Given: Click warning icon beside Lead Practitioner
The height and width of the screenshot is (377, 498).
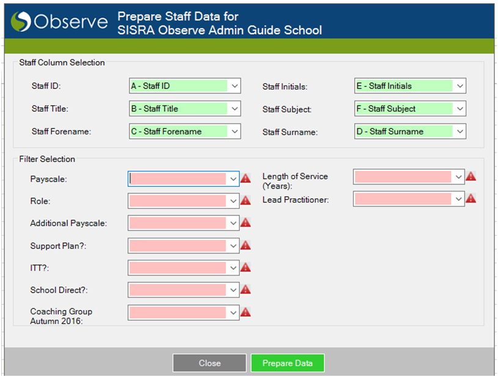Looking at the screenshot, I should pyautogui.click(x=471, y=198).
